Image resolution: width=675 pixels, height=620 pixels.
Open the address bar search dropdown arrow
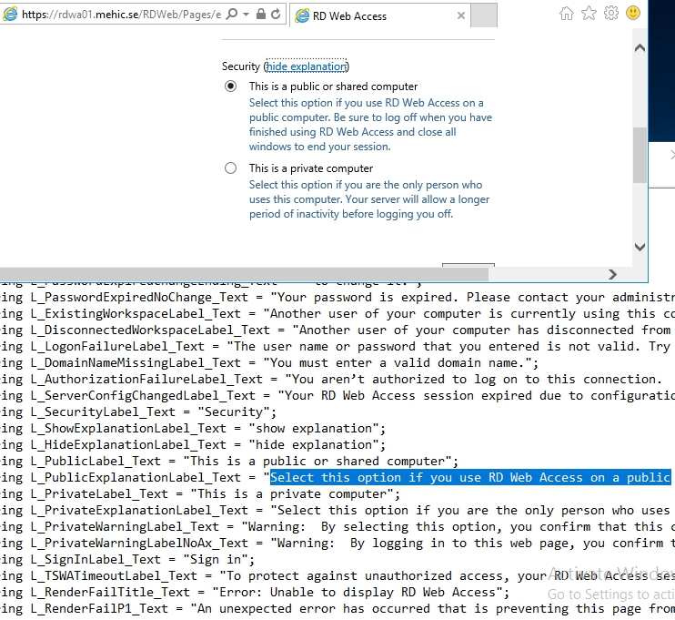246,15
